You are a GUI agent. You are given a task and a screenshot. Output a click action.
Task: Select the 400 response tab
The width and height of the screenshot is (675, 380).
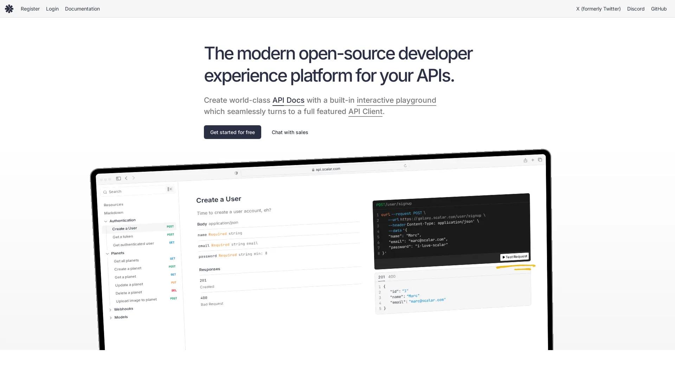tap(392, 277)
